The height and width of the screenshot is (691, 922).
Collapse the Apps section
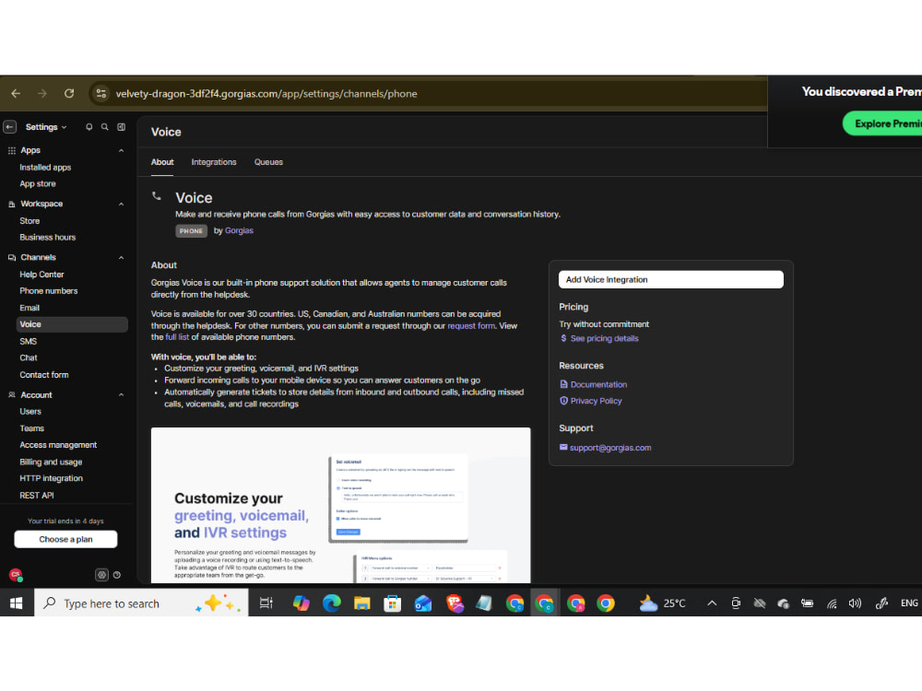click(121, 151)
